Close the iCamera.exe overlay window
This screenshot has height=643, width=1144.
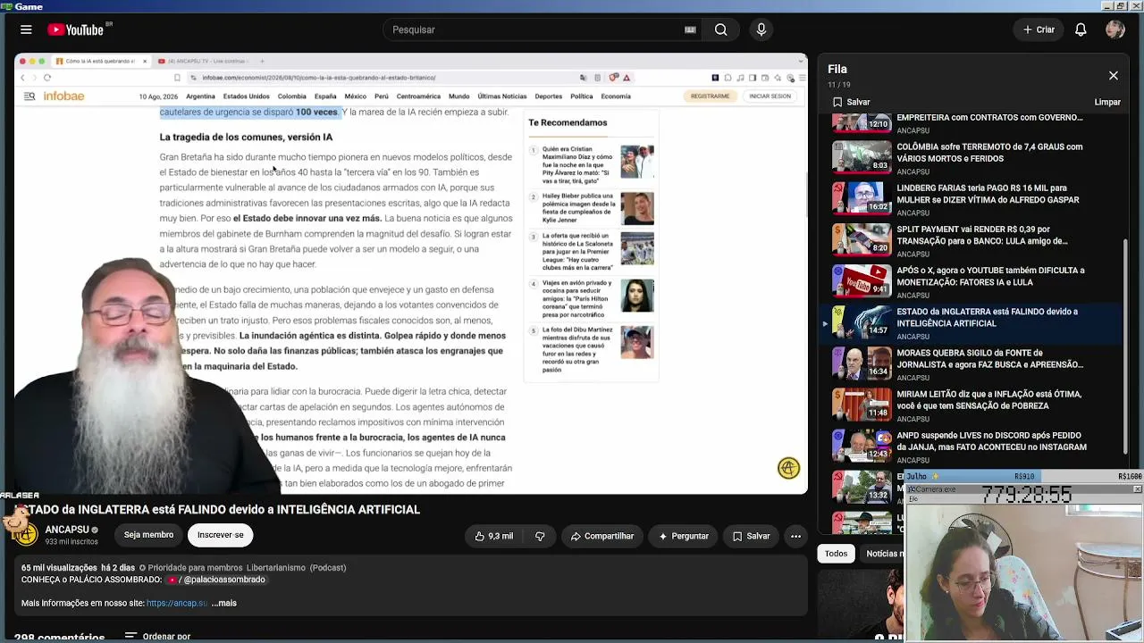point(1137,489)
